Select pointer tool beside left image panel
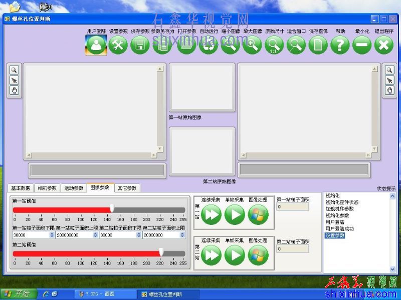401x300 pixels. tap(14, 80)
